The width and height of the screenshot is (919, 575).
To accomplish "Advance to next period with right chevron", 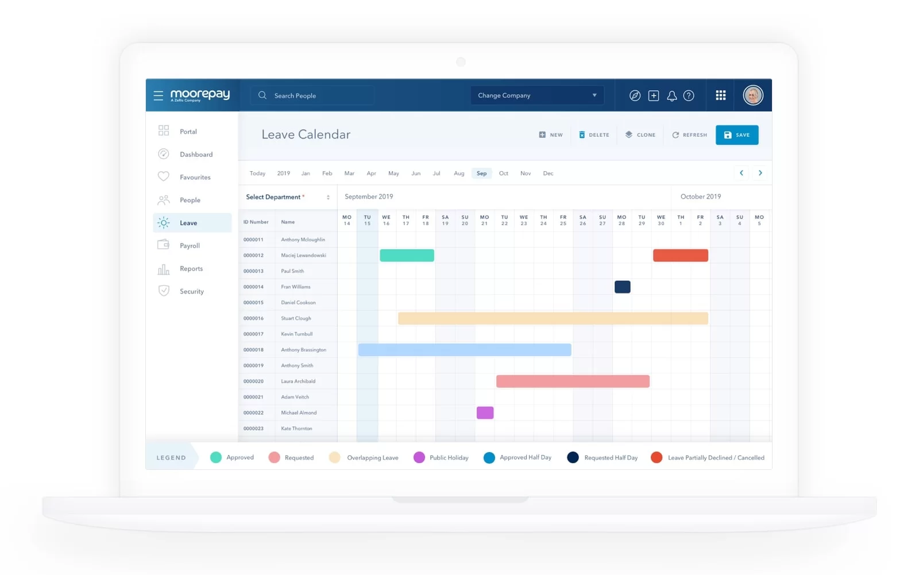I will (760, 173).
